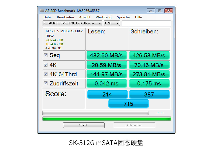This screenshot has height=159, width=213.
Task: Click the 4K-64Thrd read result 144.97 MB/s
Action: click(107, 74)
